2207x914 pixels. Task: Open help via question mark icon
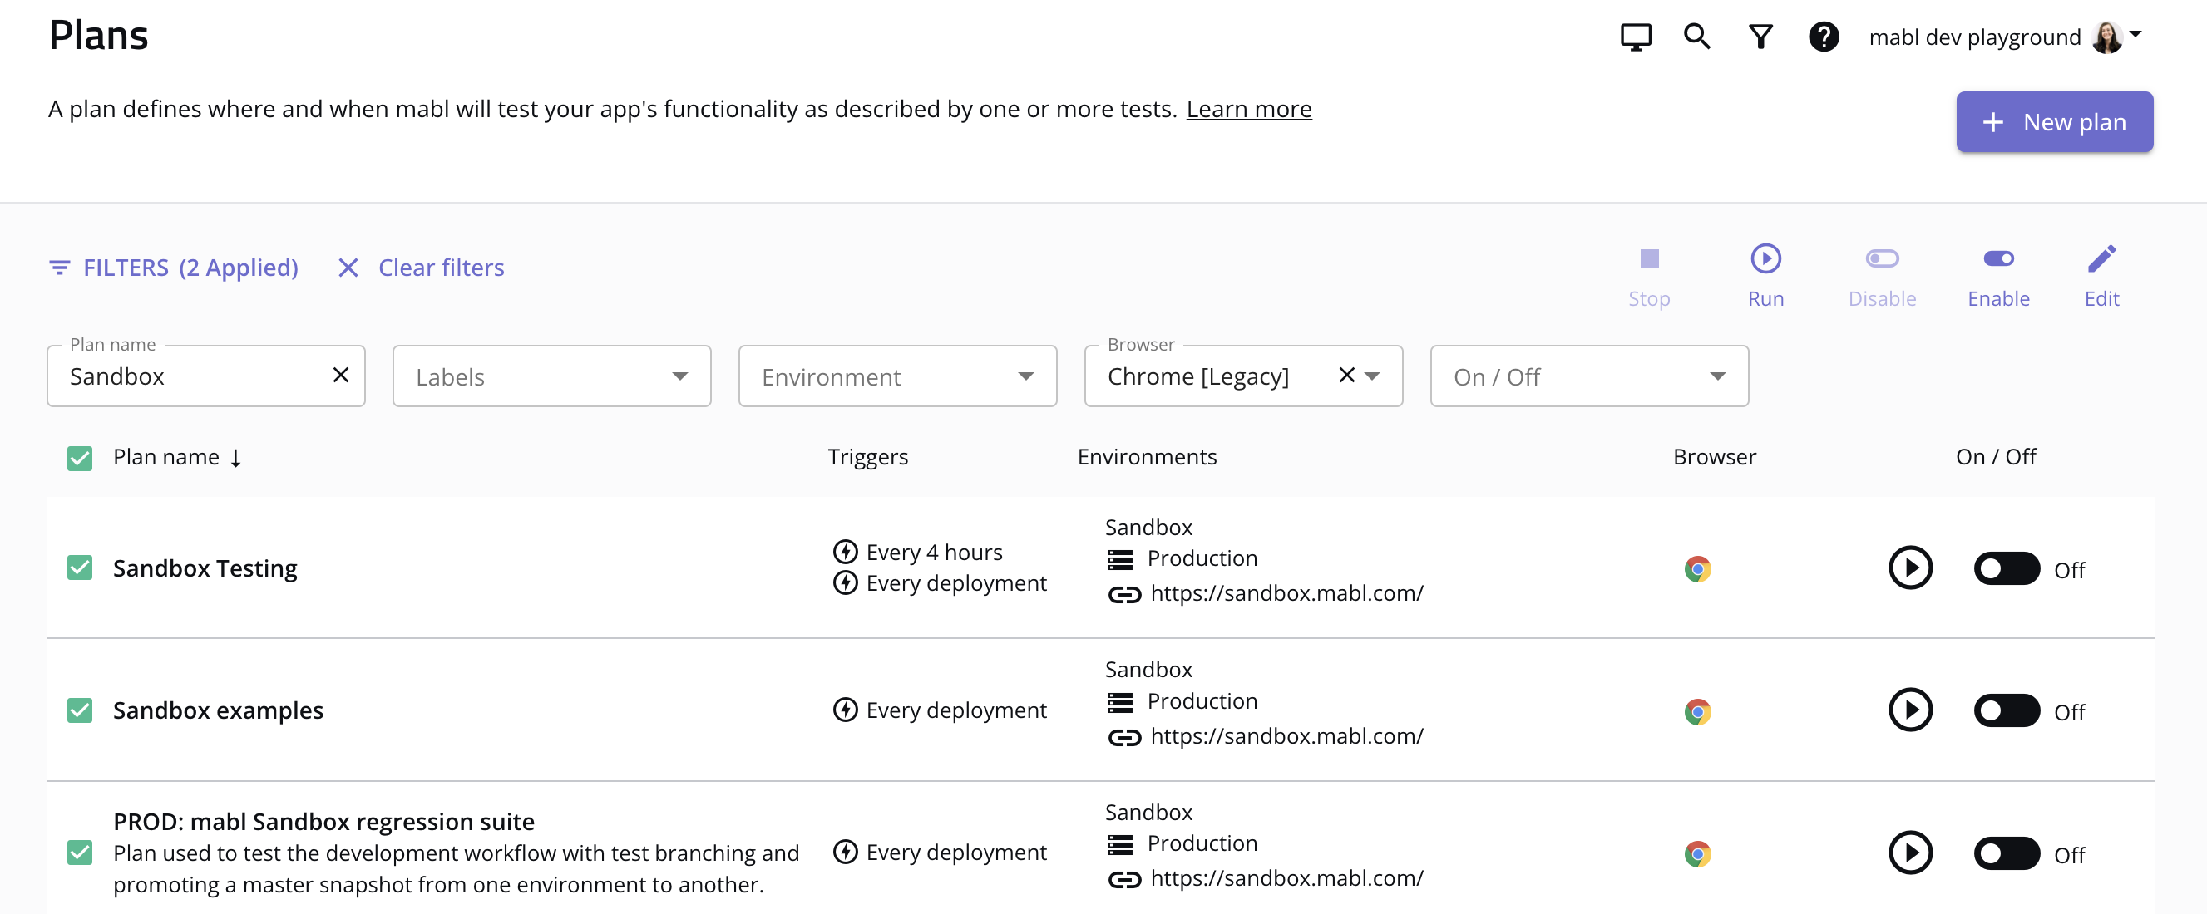[1823, 37]
